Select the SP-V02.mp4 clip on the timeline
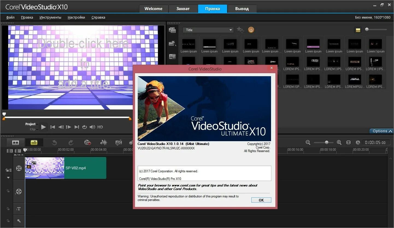 [x=66, y=168]
